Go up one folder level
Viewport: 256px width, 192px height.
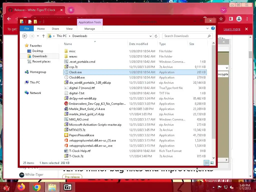(x=43, y=36)
